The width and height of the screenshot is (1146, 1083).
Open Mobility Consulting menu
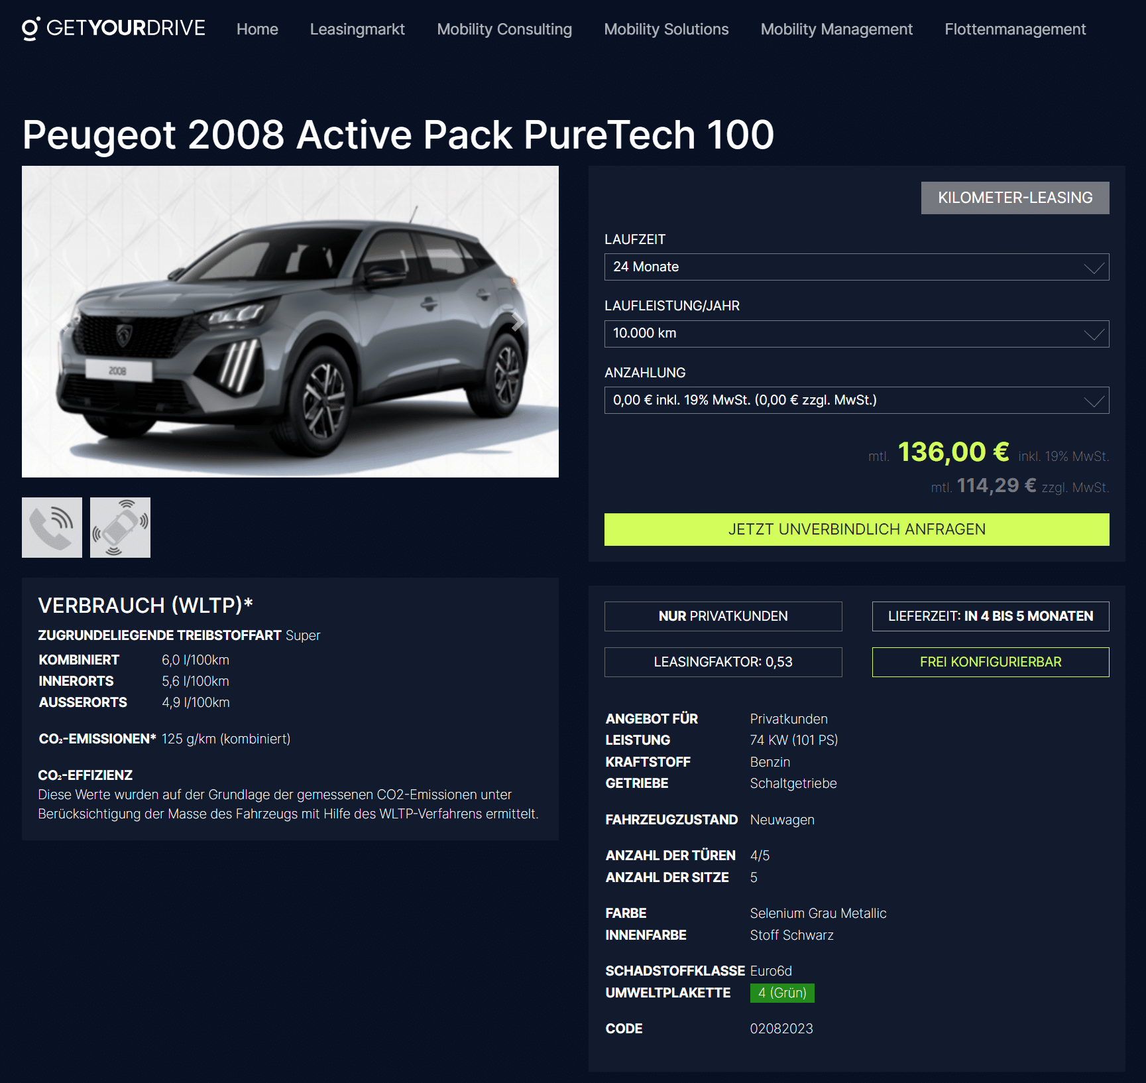504,29
